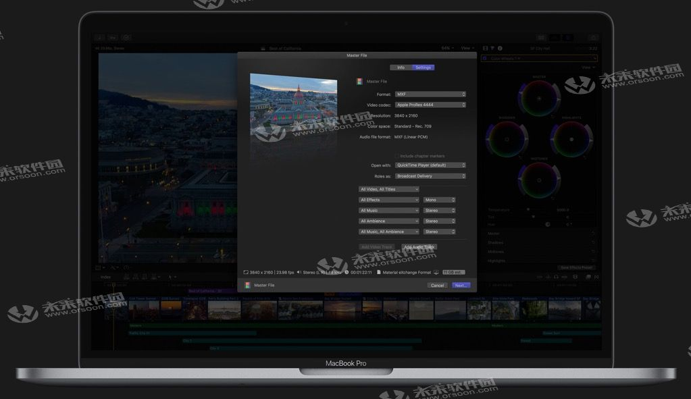691x399 pixels.
Task: Open the Roles as Broadcast Delivery dropdown
Action: [430, 176]
